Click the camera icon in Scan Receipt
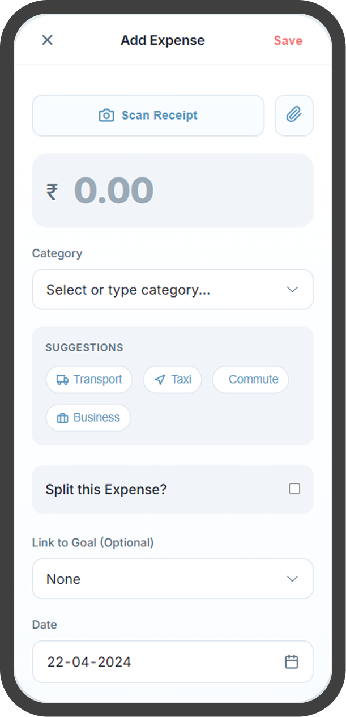The image size is (346, 717). pos(106,116)
